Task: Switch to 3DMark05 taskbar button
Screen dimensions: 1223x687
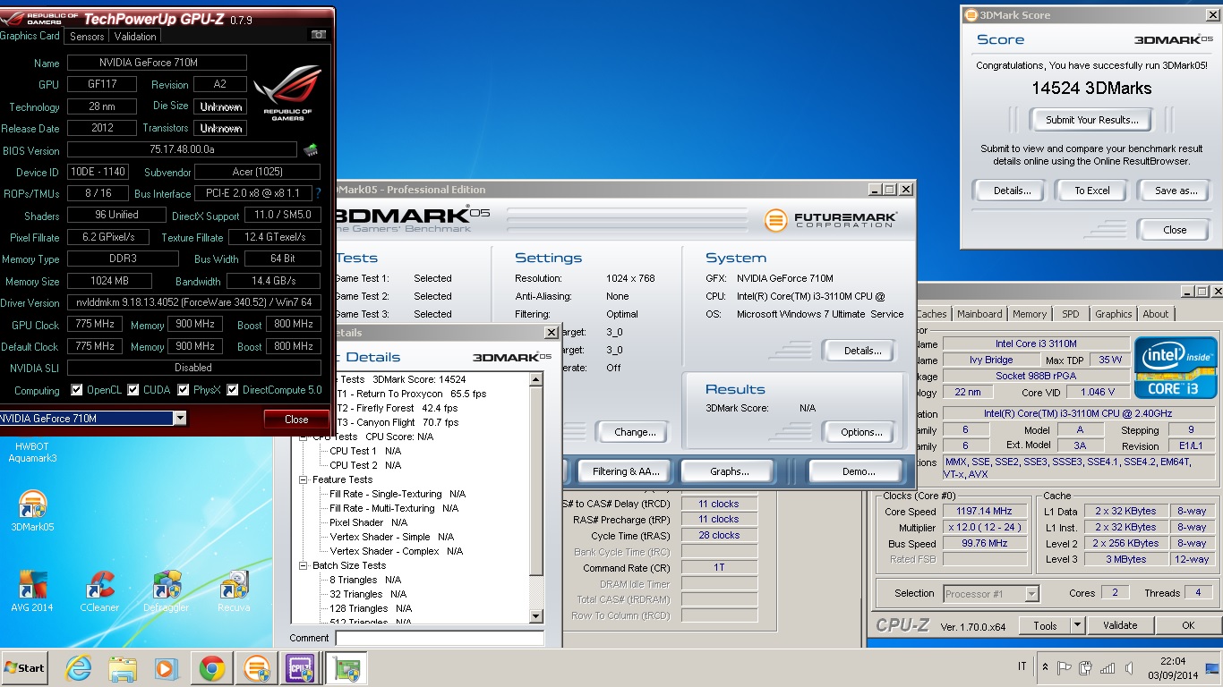Action: pyautogui.click(x=257, y=668)
